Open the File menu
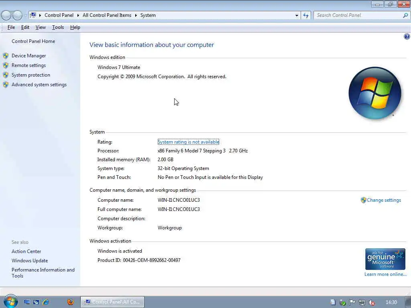411x308 pixels. pos(11,27)
